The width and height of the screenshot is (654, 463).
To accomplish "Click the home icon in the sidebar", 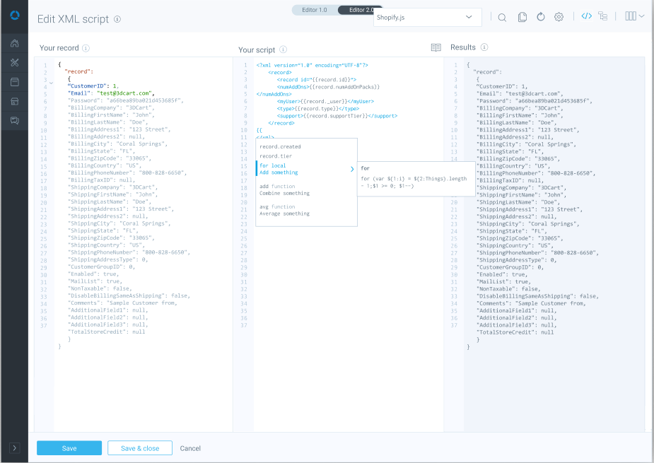I will (14, 44).
